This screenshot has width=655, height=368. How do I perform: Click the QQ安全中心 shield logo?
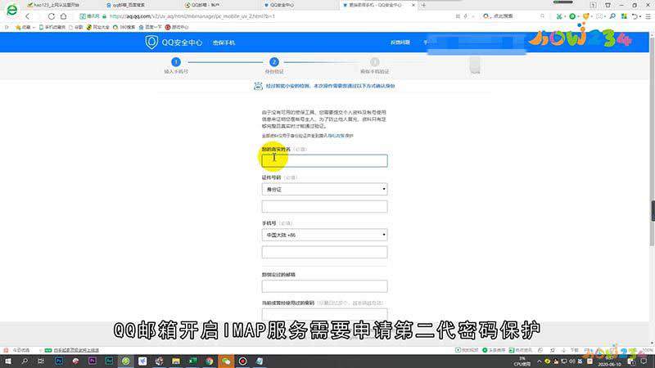pyautogui.click(x=151, y=43)
